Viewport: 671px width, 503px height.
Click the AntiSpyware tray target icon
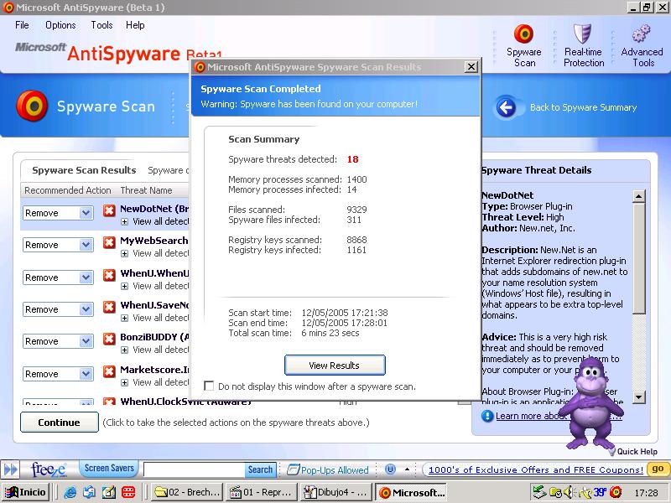pyautogui.click(x=616, y=492)
